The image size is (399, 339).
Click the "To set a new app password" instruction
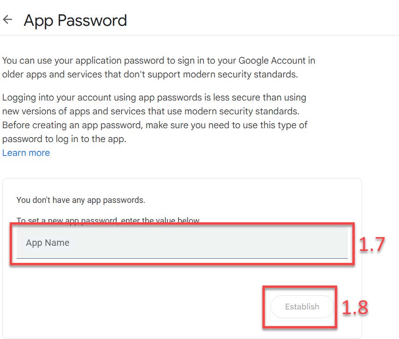(x=108, y=220)
